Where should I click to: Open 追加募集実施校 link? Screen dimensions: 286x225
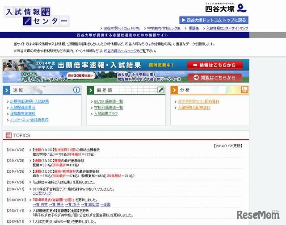[x=23, y=114]
